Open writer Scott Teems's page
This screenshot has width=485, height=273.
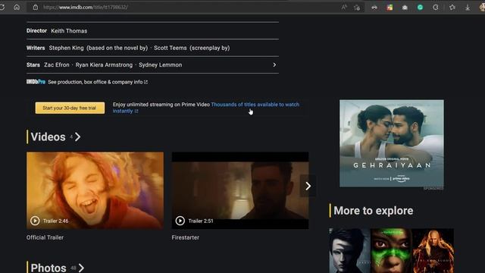click(x=170, y=48)
